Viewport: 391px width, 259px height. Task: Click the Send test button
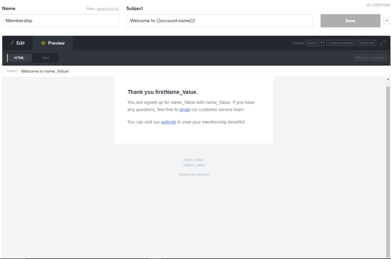(366, 43)
